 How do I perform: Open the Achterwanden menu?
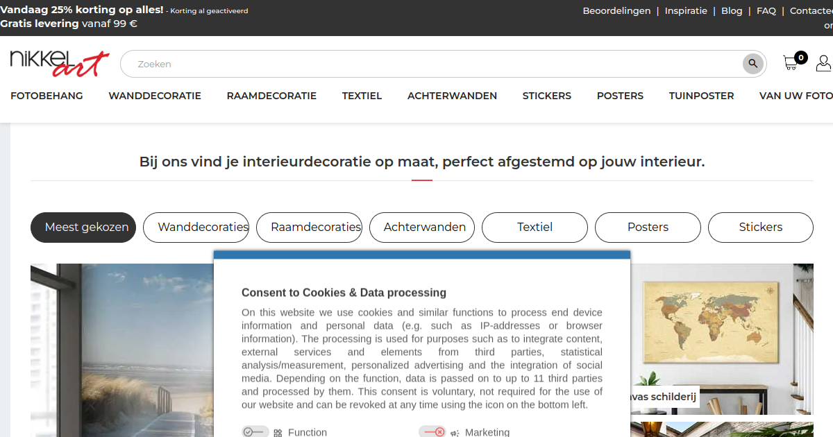(452, 96)
